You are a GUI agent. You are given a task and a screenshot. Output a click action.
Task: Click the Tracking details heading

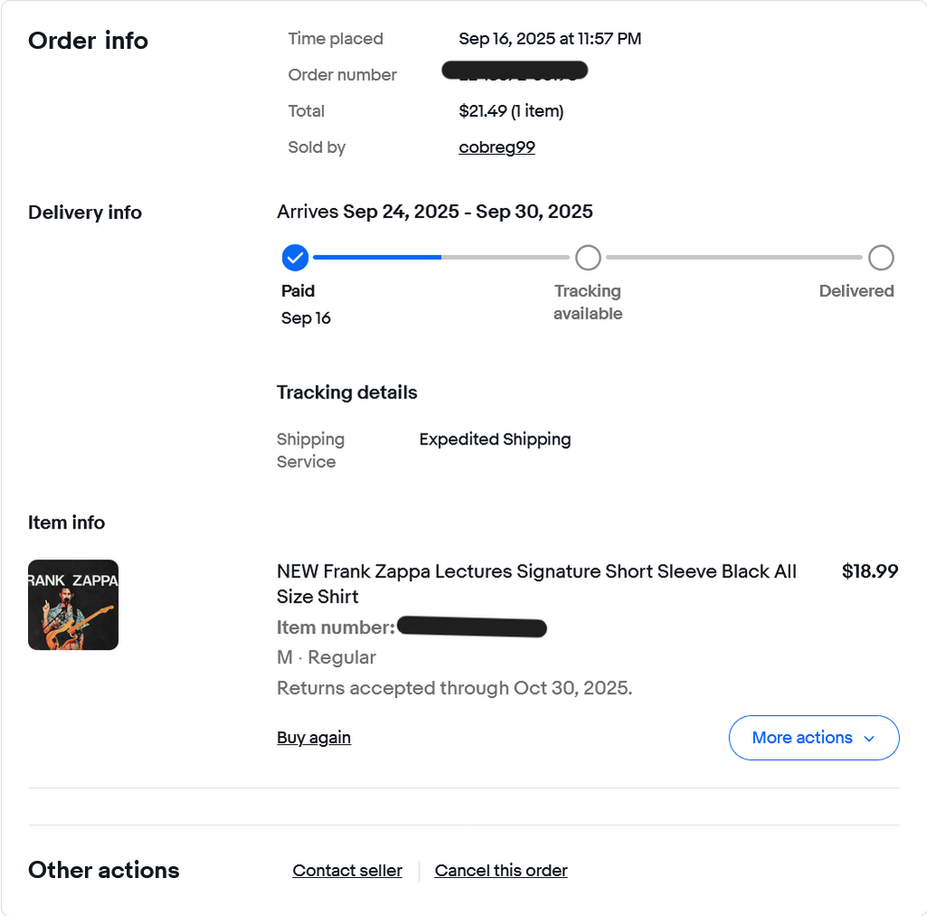click(x=347, y=393)
